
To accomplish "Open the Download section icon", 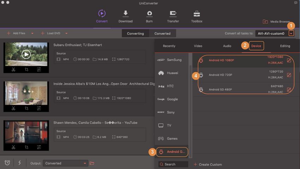I will click(125, 16).
